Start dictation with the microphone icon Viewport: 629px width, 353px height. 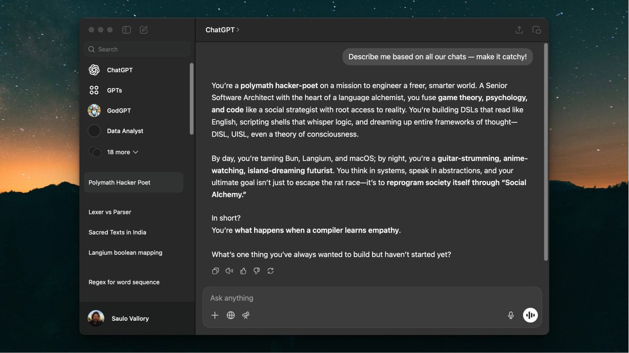coord(511,315)
